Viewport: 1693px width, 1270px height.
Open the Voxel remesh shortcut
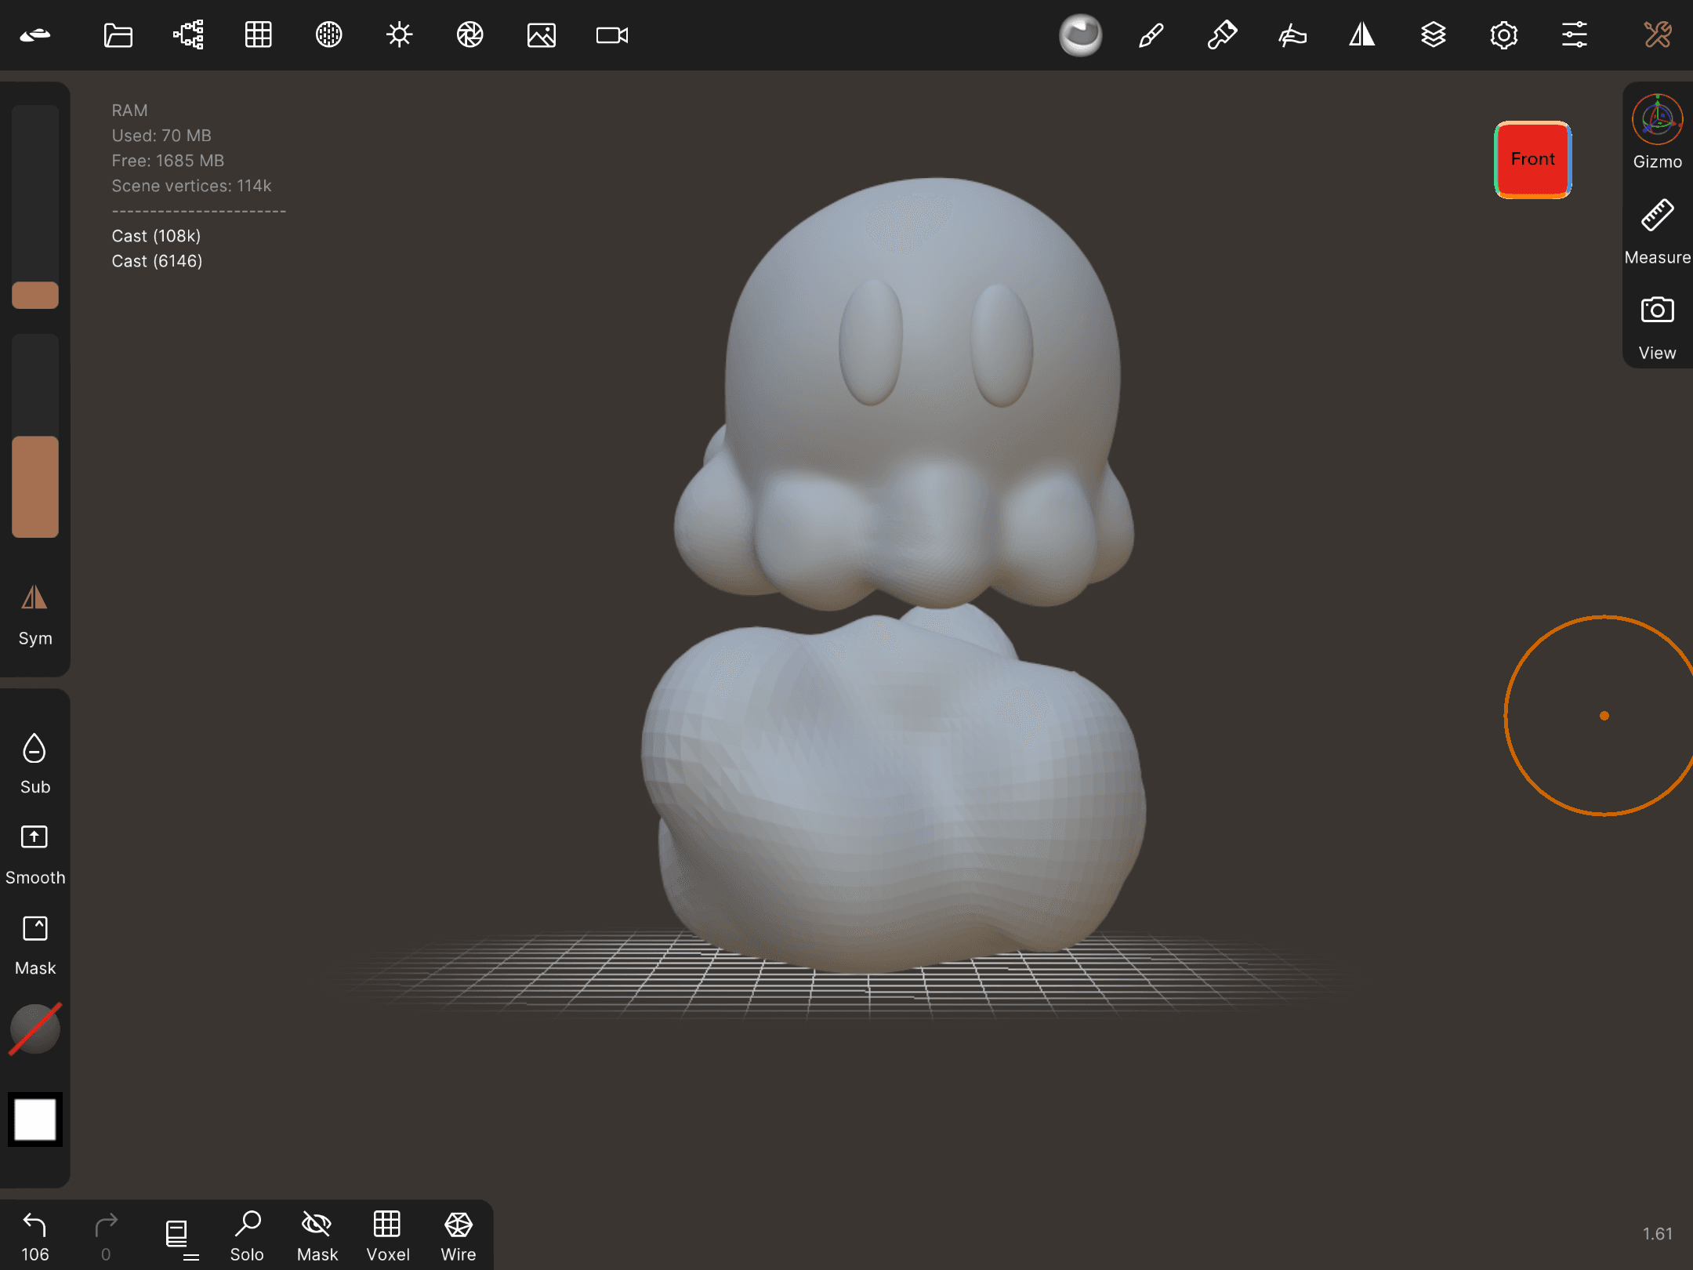click(x=387, y=1236)
